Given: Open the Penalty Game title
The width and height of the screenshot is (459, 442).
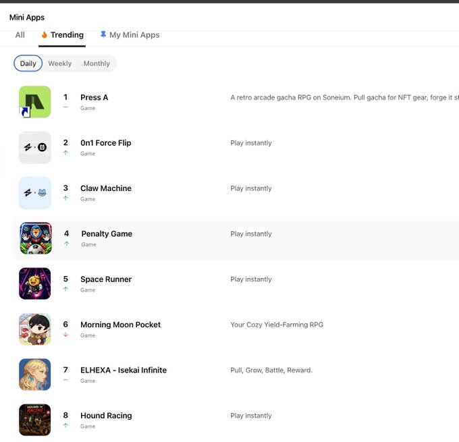Looking at the screenshot, I should click(107, 233).
